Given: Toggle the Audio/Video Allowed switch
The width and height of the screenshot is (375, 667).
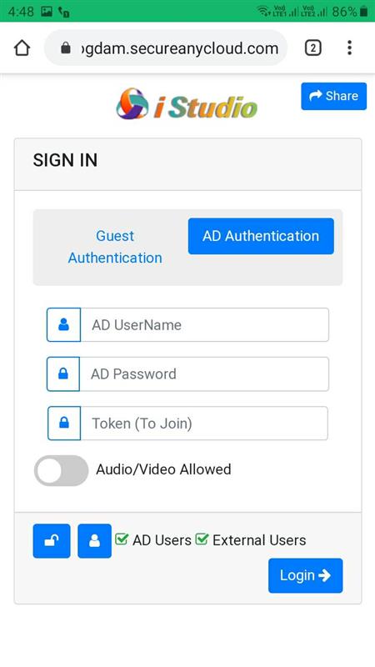Looking at the screenshot, I should pos(61,470).
